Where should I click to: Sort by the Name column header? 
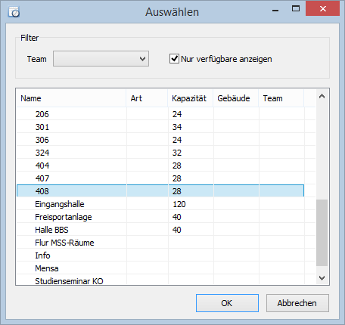click(x=71, y=98)
